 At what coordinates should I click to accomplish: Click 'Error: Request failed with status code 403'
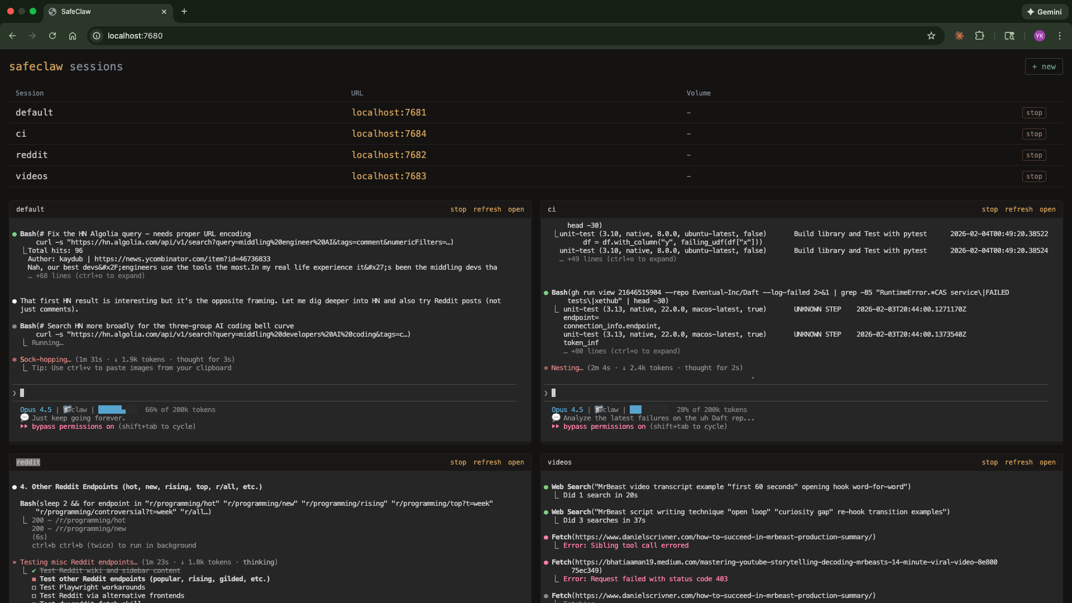click(x=645, y=579)
